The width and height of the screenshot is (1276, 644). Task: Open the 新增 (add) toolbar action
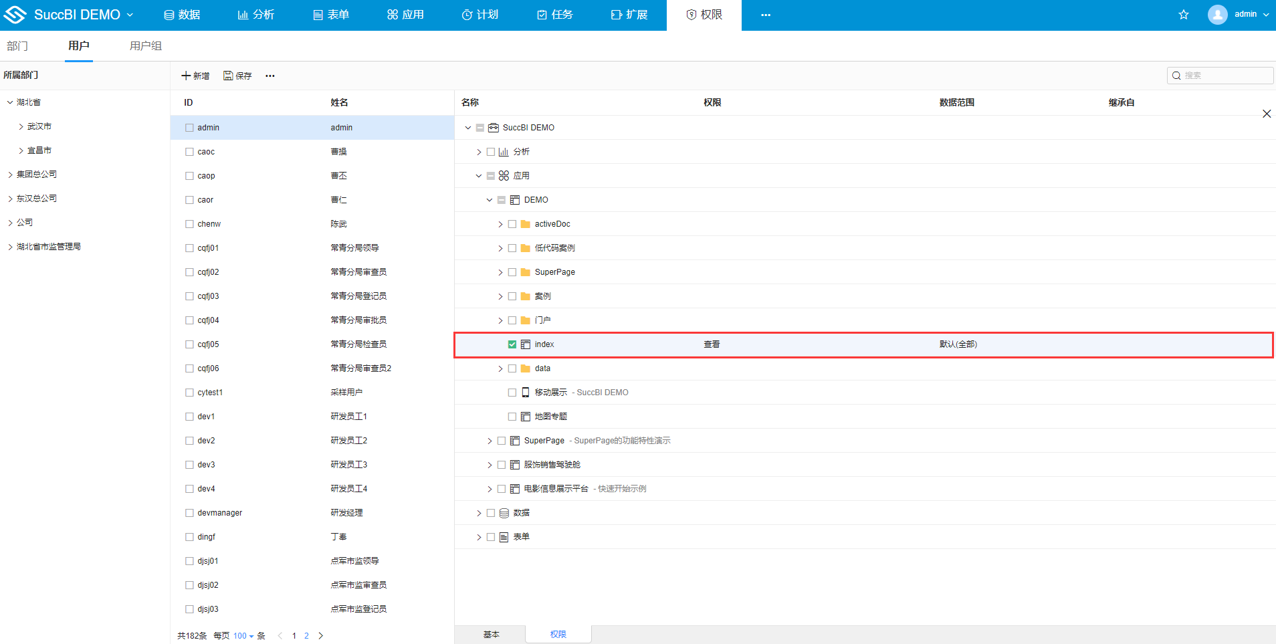195,76
